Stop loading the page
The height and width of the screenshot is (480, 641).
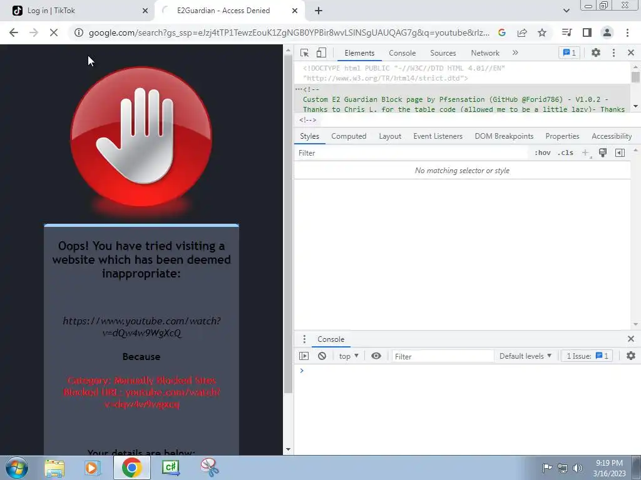[x=54, y=32]
